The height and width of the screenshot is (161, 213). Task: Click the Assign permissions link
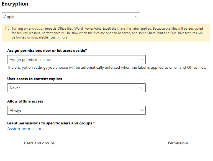pos(26,129)
